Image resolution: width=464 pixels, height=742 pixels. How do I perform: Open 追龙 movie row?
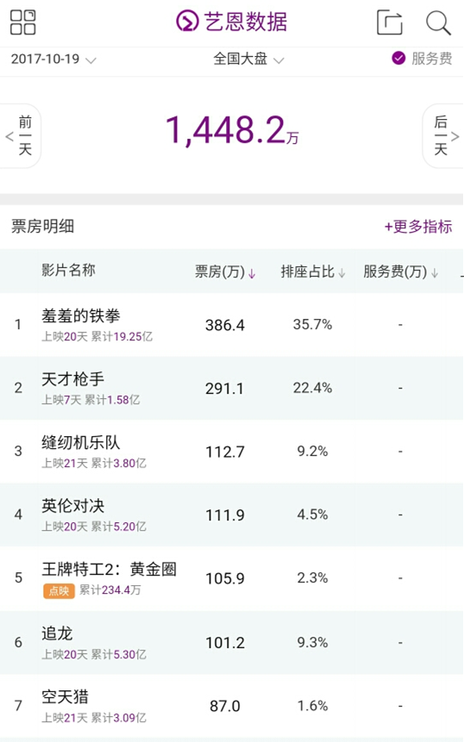point(232,643)
